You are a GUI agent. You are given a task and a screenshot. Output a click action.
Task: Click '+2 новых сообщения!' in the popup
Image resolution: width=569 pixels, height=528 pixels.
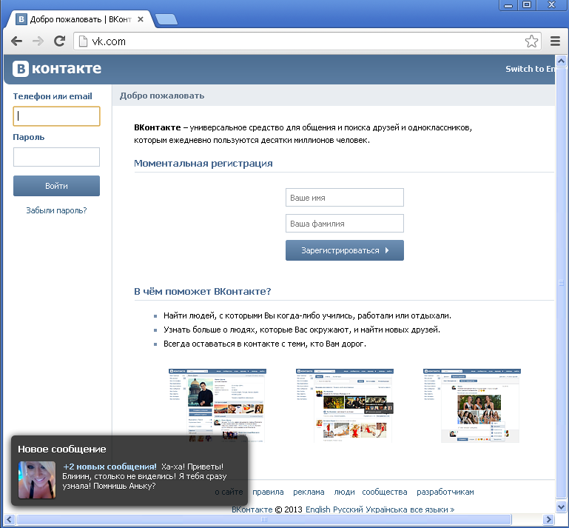(x=110, y=467)
